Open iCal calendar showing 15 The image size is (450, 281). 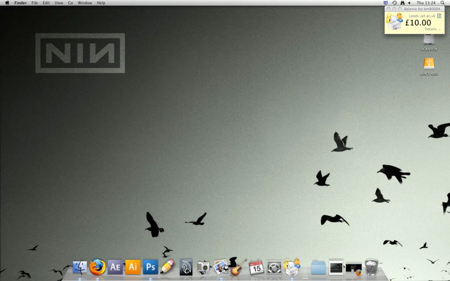(x=256, y=267)
